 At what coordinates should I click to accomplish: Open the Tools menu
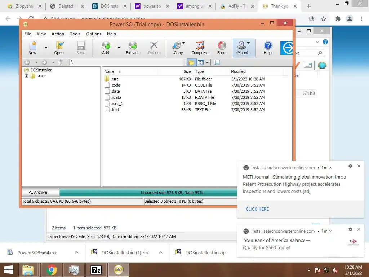75,34
